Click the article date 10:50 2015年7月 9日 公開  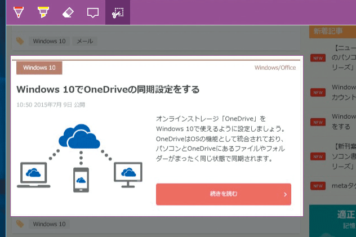51,105
